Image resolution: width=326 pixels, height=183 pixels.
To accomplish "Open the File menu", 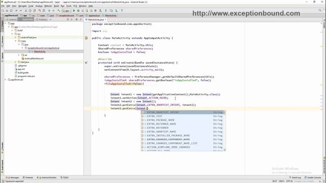I will (x=3, y=6).
